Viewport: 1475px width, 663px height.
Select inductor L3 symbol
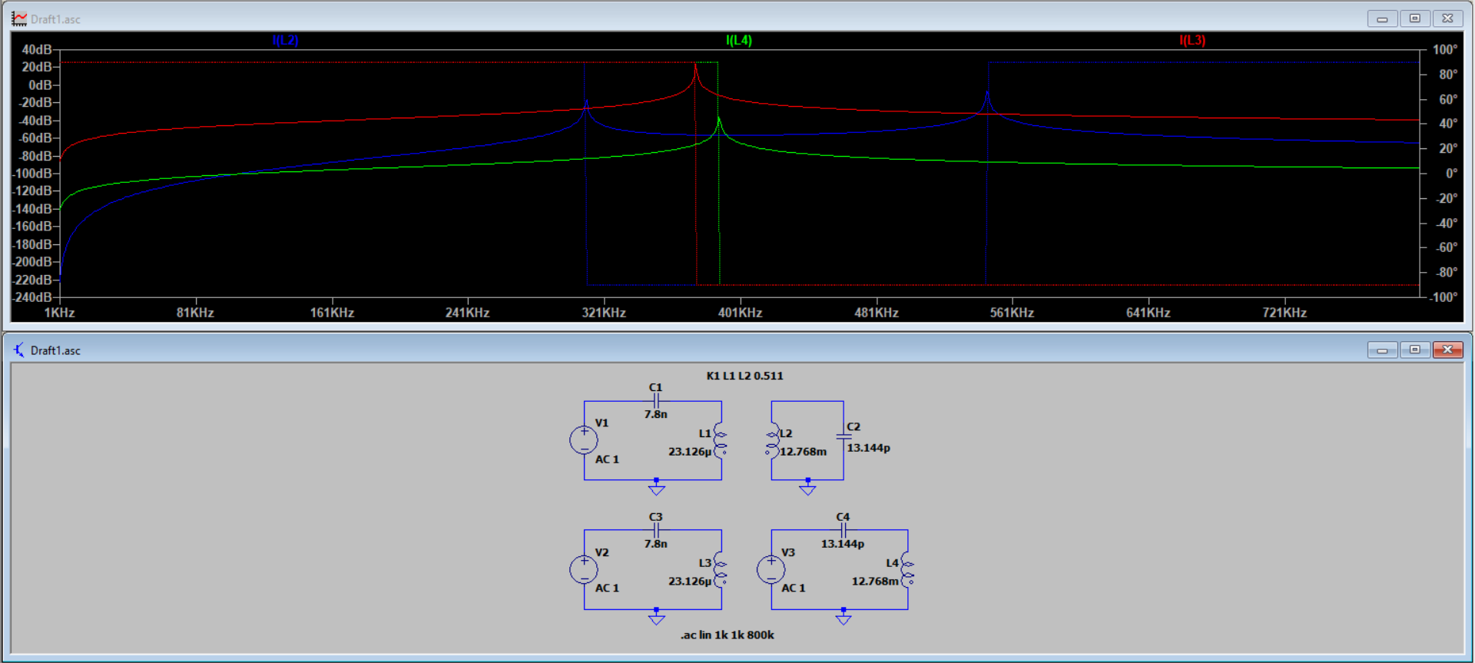[x=721, y=569]
